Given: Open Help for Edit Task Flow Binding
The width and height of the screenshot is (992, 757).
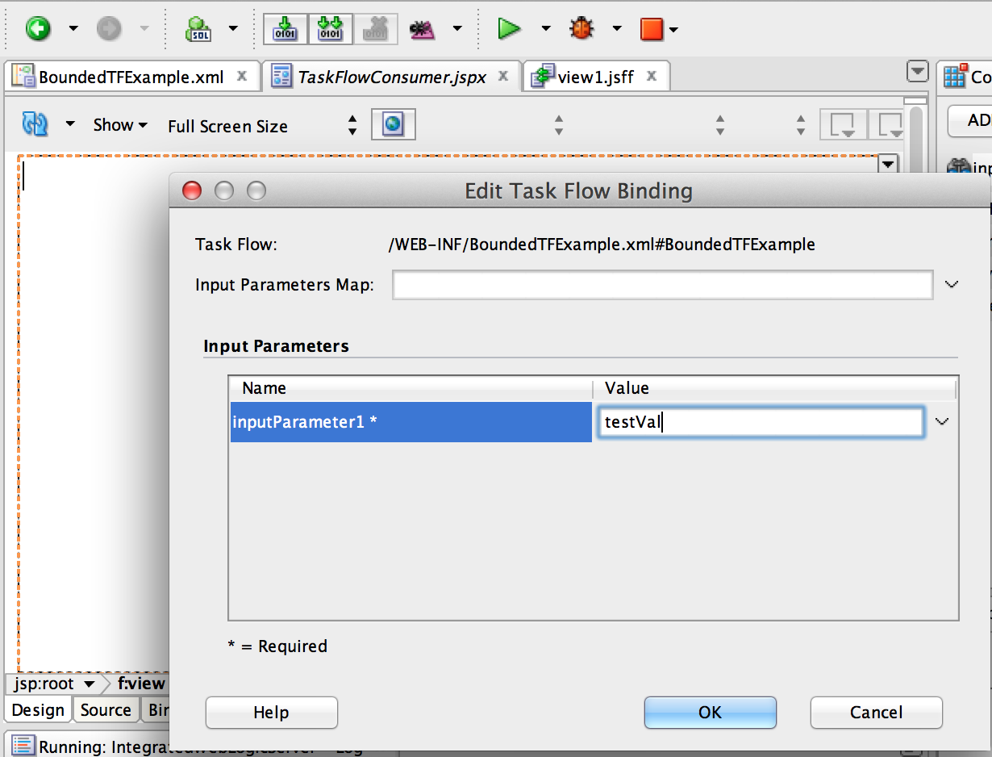Looking at the screenshot, I should (x=271, y=713).
